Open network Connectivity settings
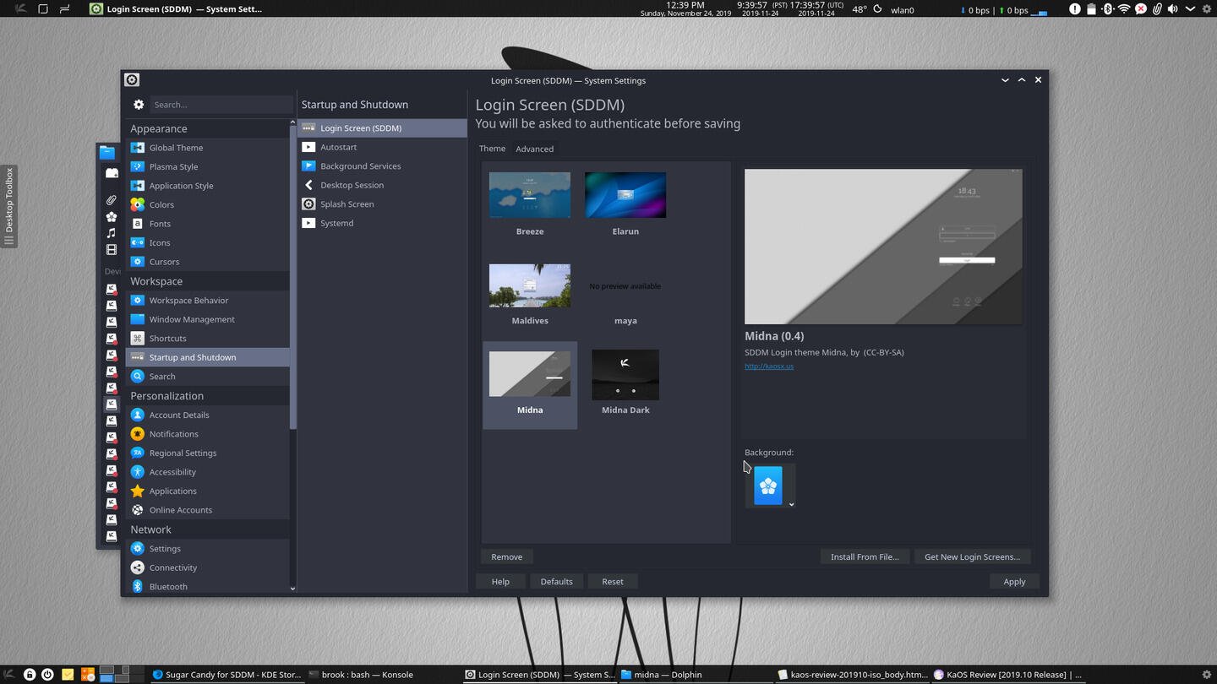The width and height of the screenshot is (1217, 684). (207, 567)
